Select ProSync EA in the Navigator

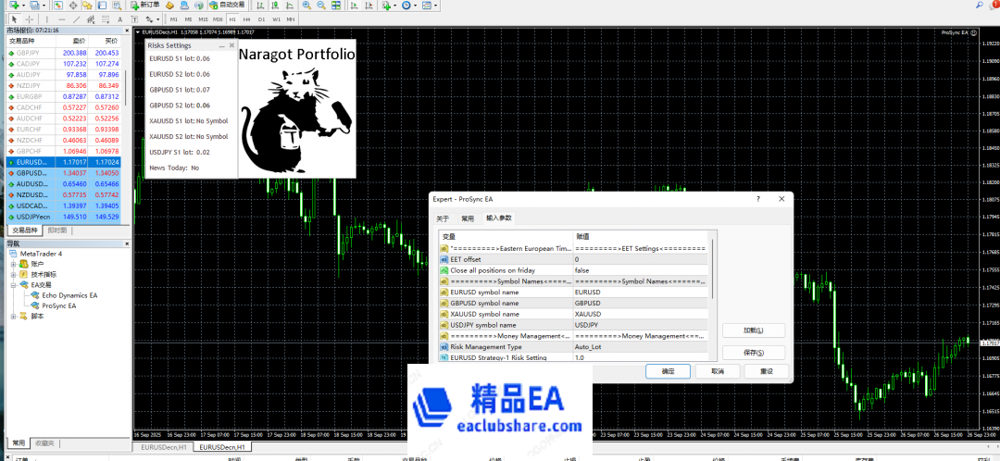58,305
